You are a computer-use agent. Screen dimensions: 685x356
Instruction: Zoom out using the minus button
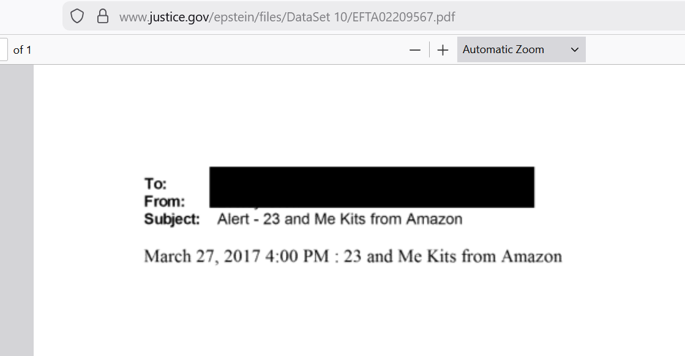point(415,50)
